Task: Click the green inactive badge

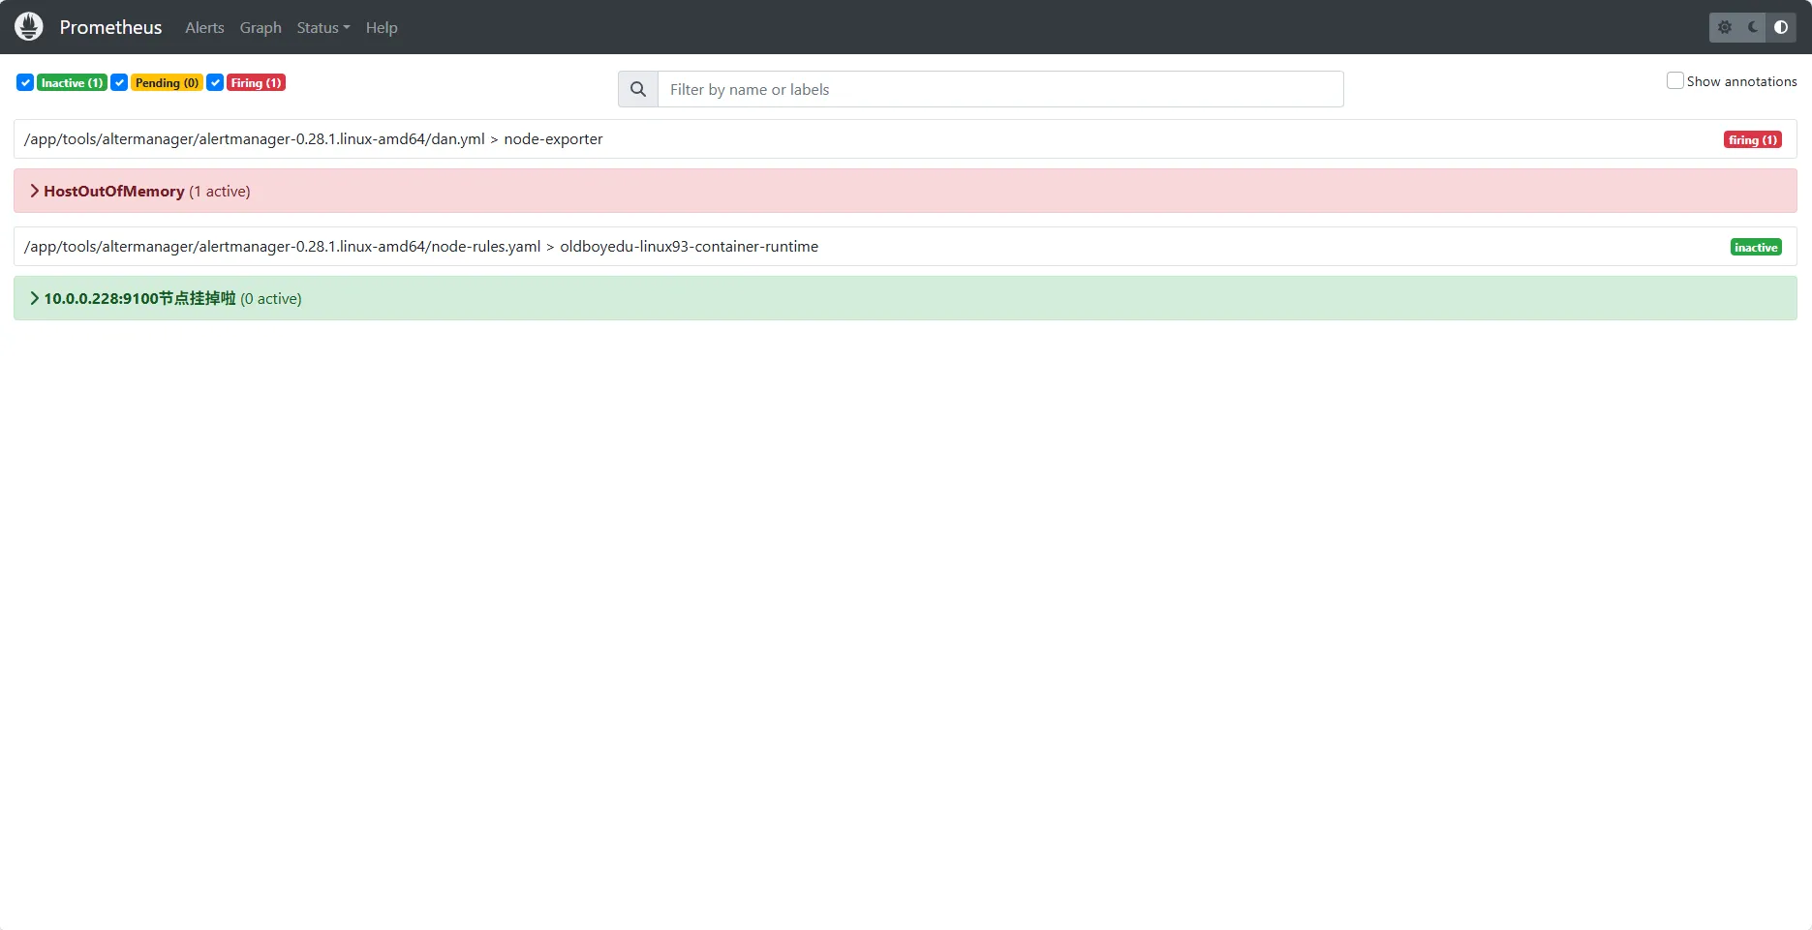Action: tap(1755, 247)
